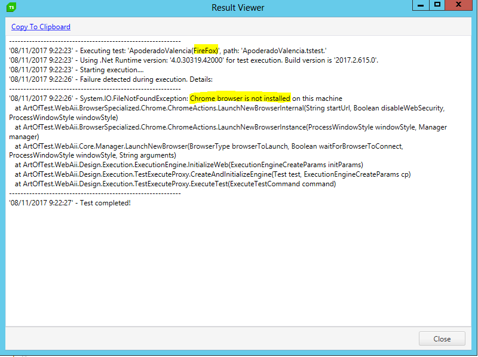The height and width of the screenshot is (357, 478).
Task: Close the Result Viewer with Close button
Action: tap(442, 338)
